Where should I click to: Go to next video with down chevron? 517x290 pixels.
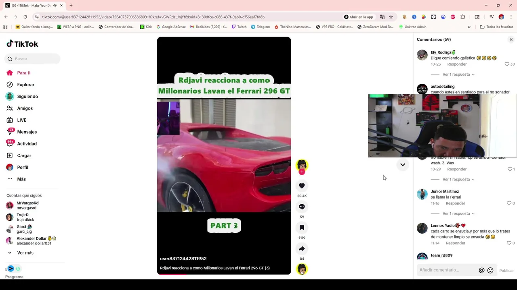tap(403, 164)
